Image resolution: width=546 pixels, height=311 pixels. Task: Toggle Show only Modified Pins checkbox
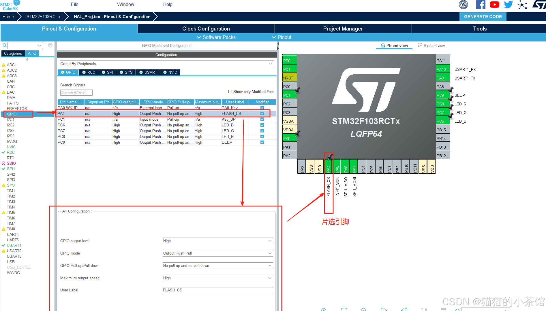tap(230, 92)
